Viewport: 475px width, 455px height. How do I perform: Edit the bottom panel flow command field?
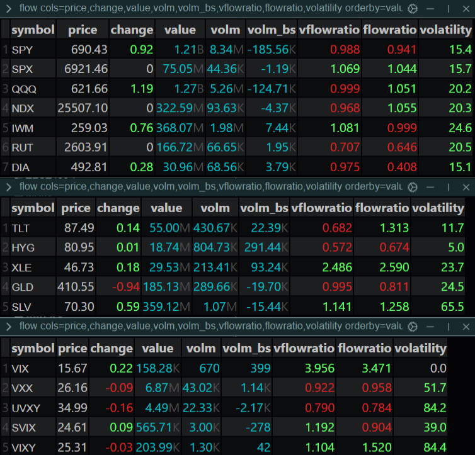(x=211, y=326)
